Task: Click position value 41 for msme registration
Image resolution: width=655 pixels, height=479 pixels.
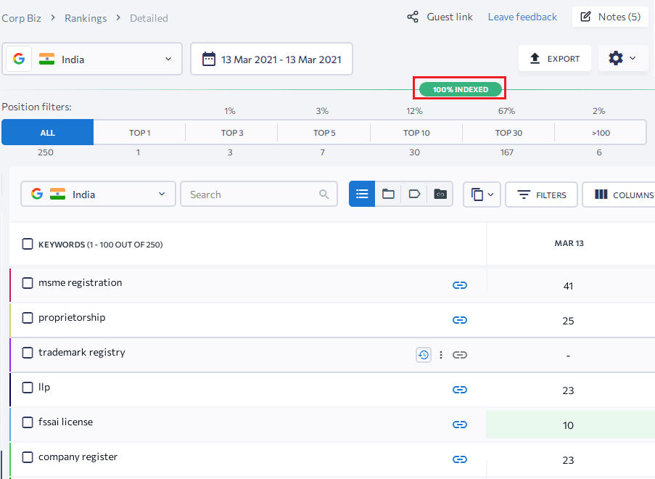Action: [x=568, y=287]
